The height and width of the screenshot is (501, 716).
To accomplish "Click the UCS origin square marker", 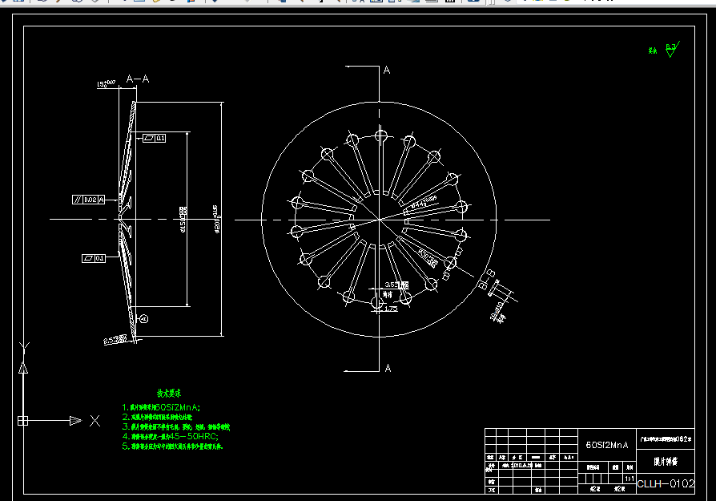I will [23, 421].
